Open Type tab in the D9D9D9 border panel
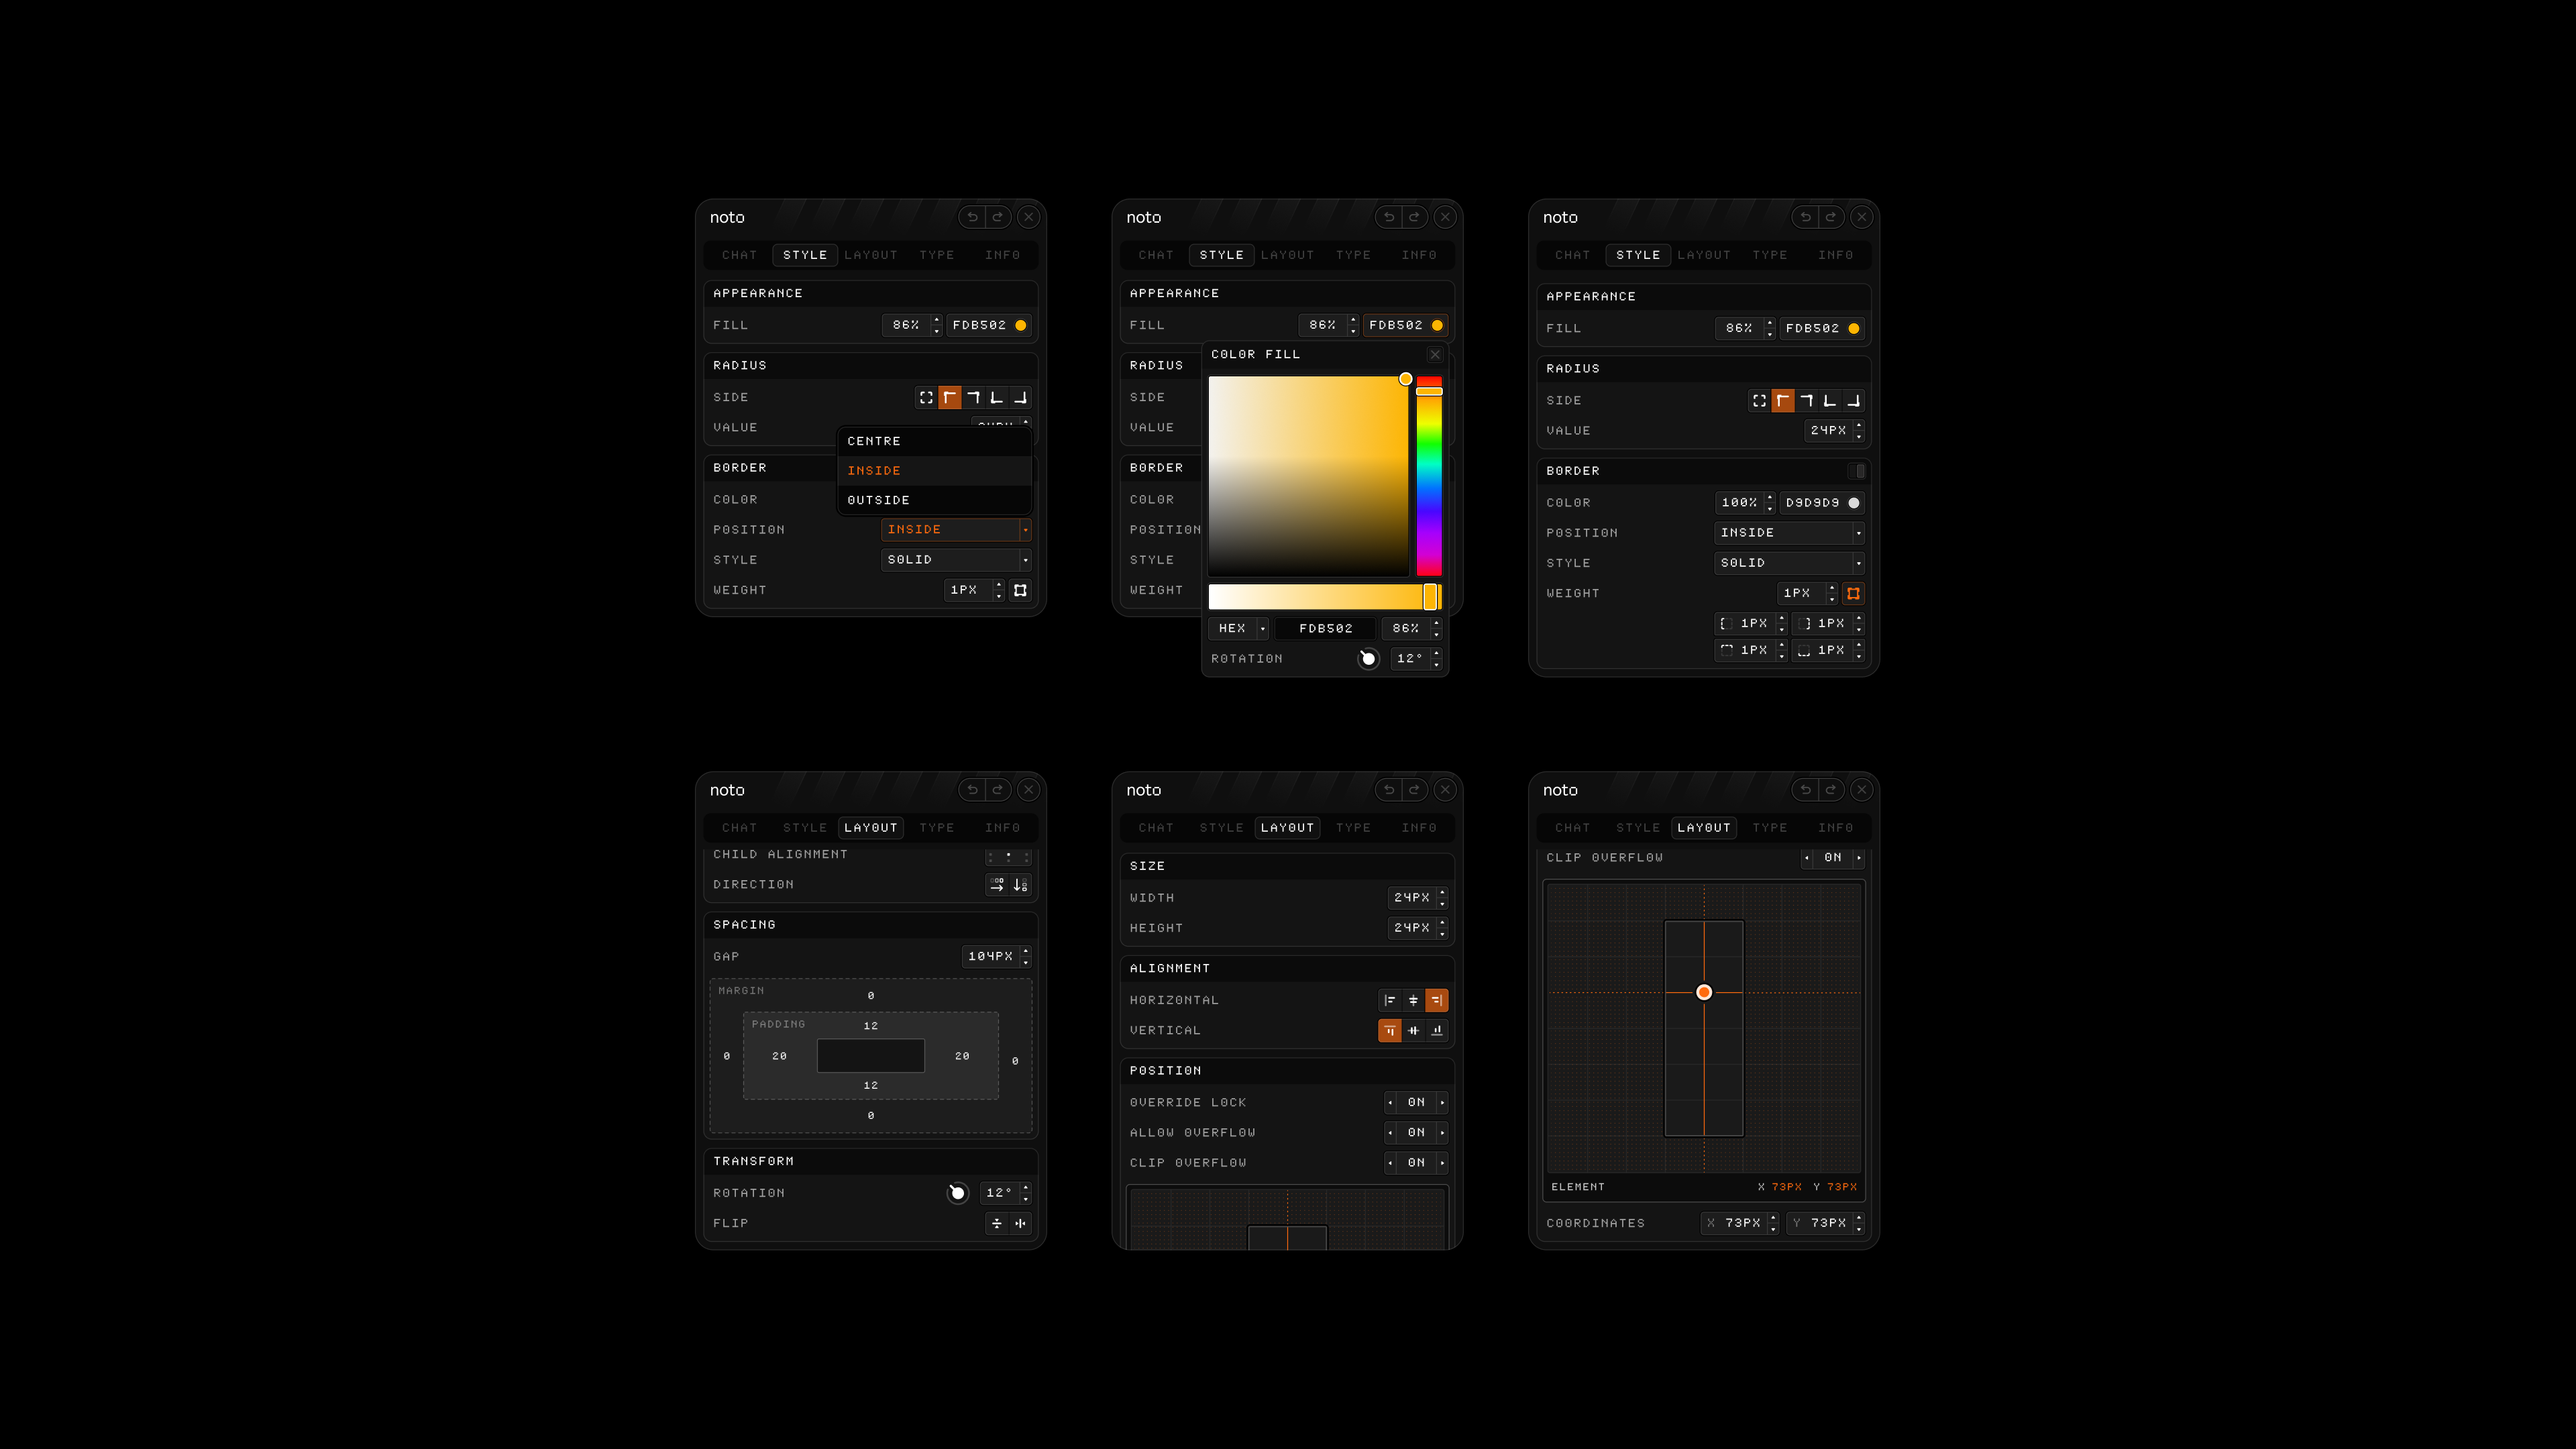2576x1449 pixels. pos(1770,255)
